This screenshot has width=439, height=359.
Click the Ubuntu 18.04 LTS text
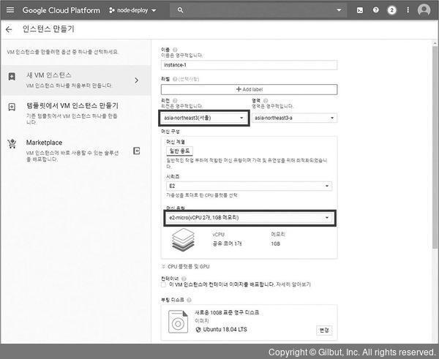[225, 330]
